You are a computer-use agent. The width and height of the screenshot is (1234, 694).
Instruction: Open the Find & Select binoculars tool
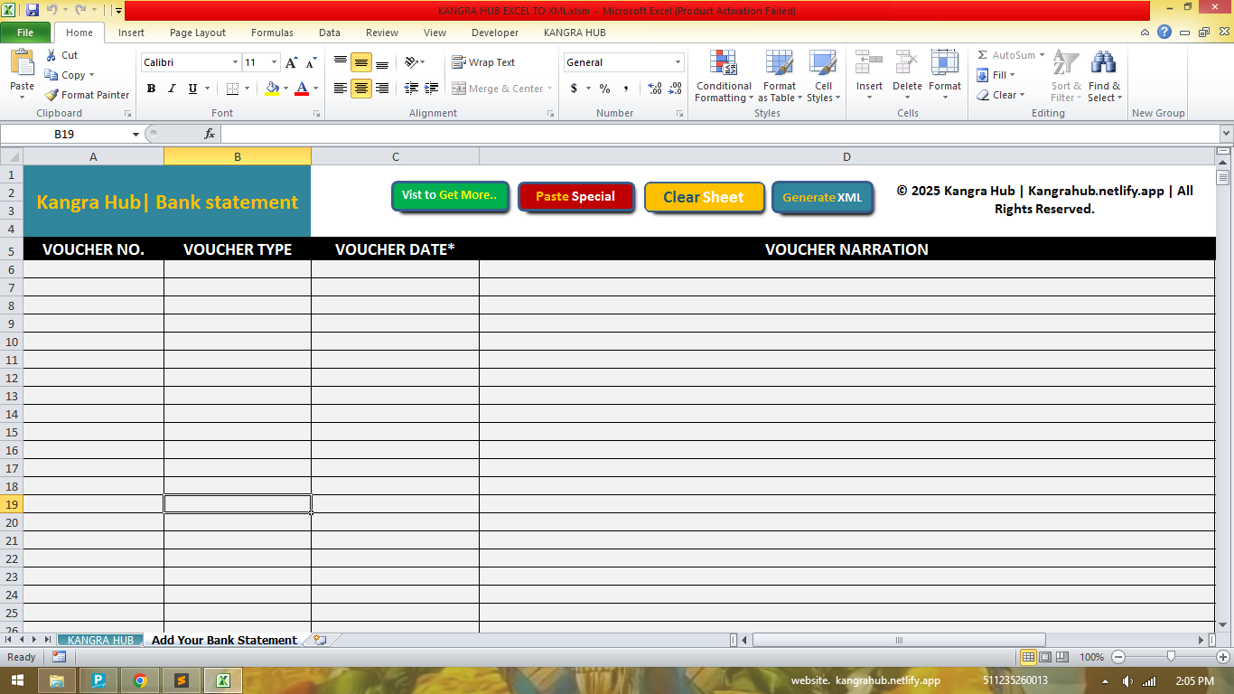click(1103, 77)
